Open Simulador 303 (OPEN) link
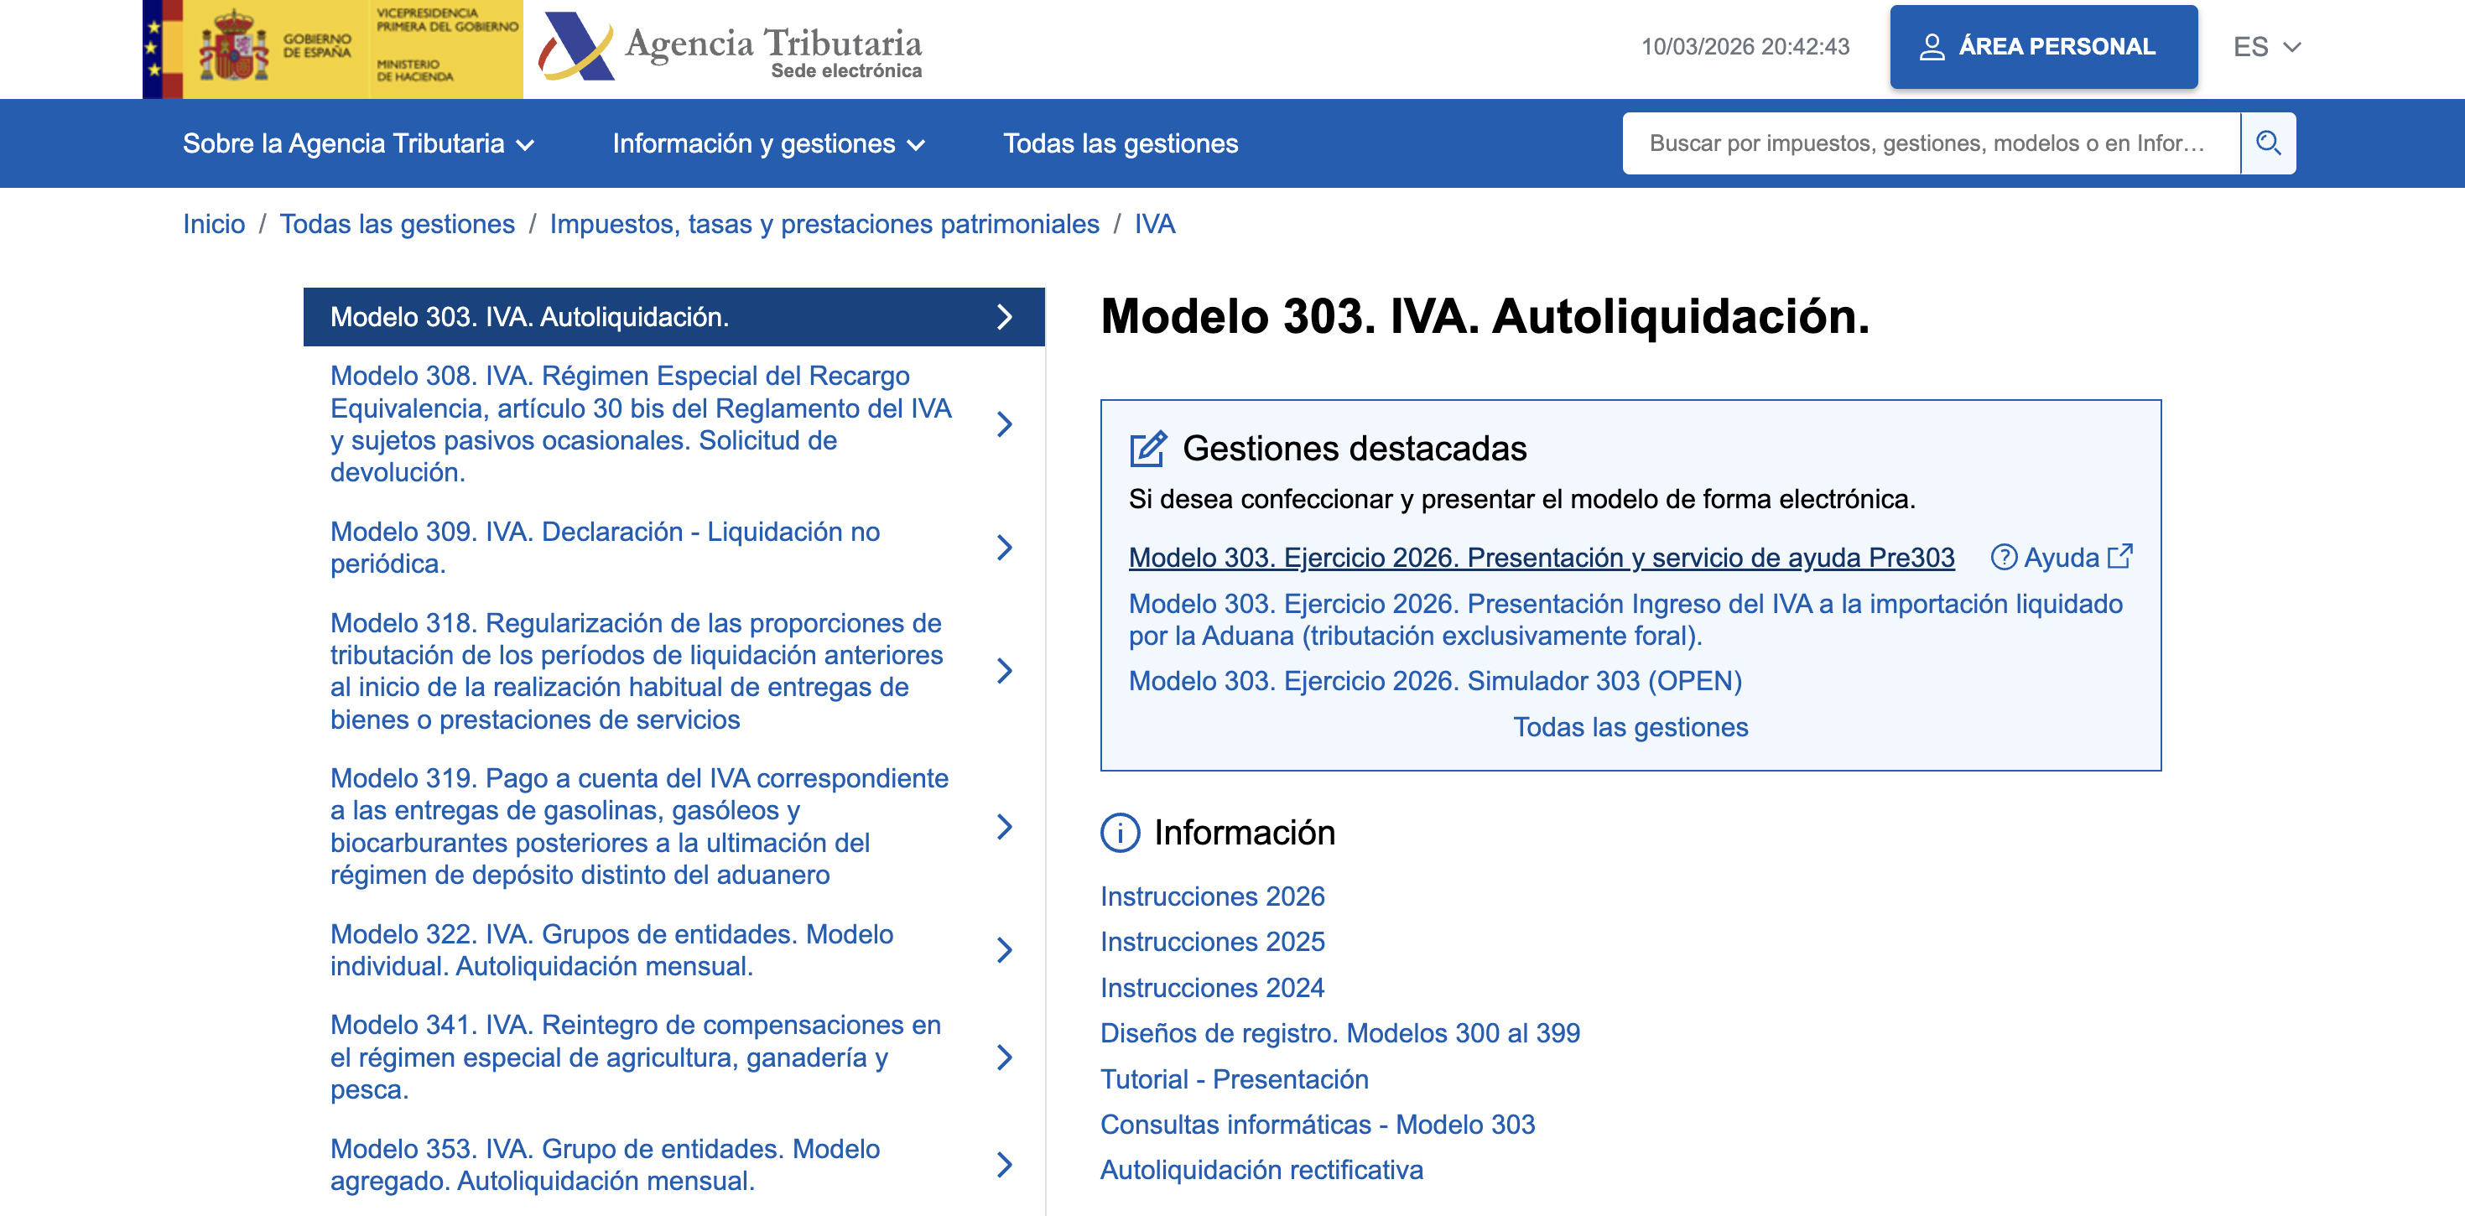The width and height of the screenshot is (2465, 1216). [1434, 680]
